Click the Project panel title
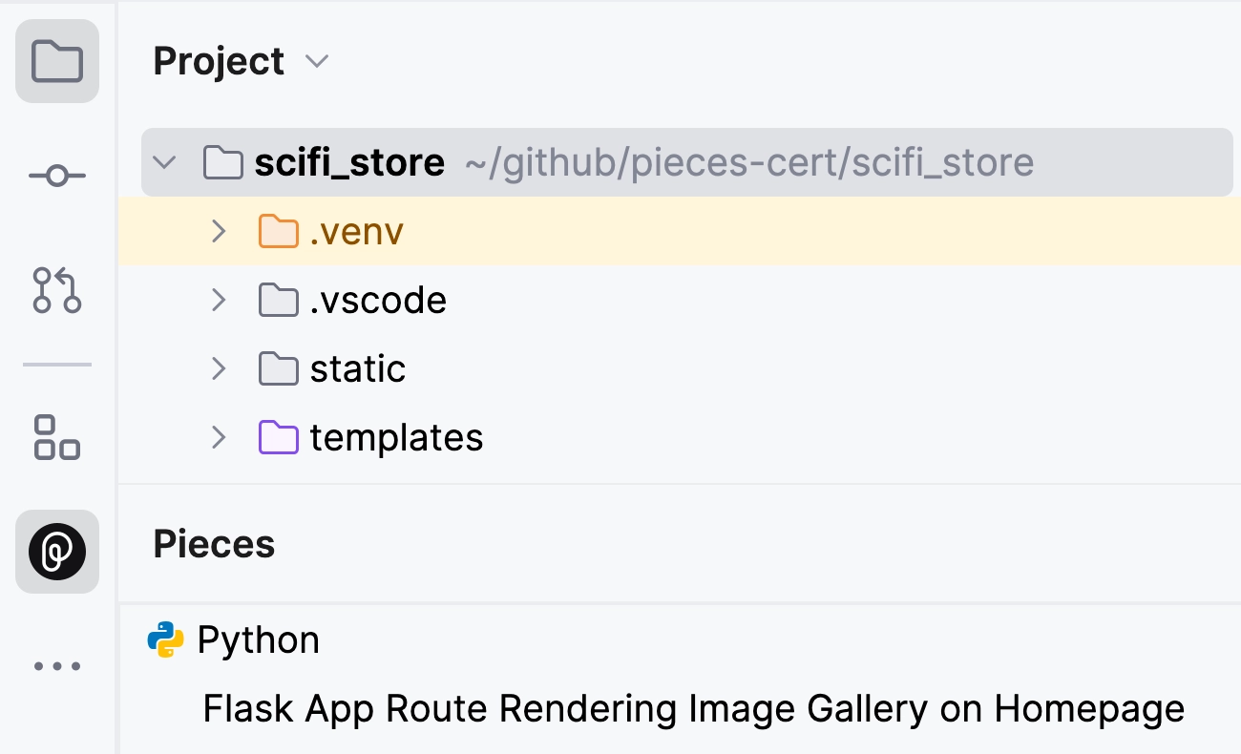 [x=219, y=60]
